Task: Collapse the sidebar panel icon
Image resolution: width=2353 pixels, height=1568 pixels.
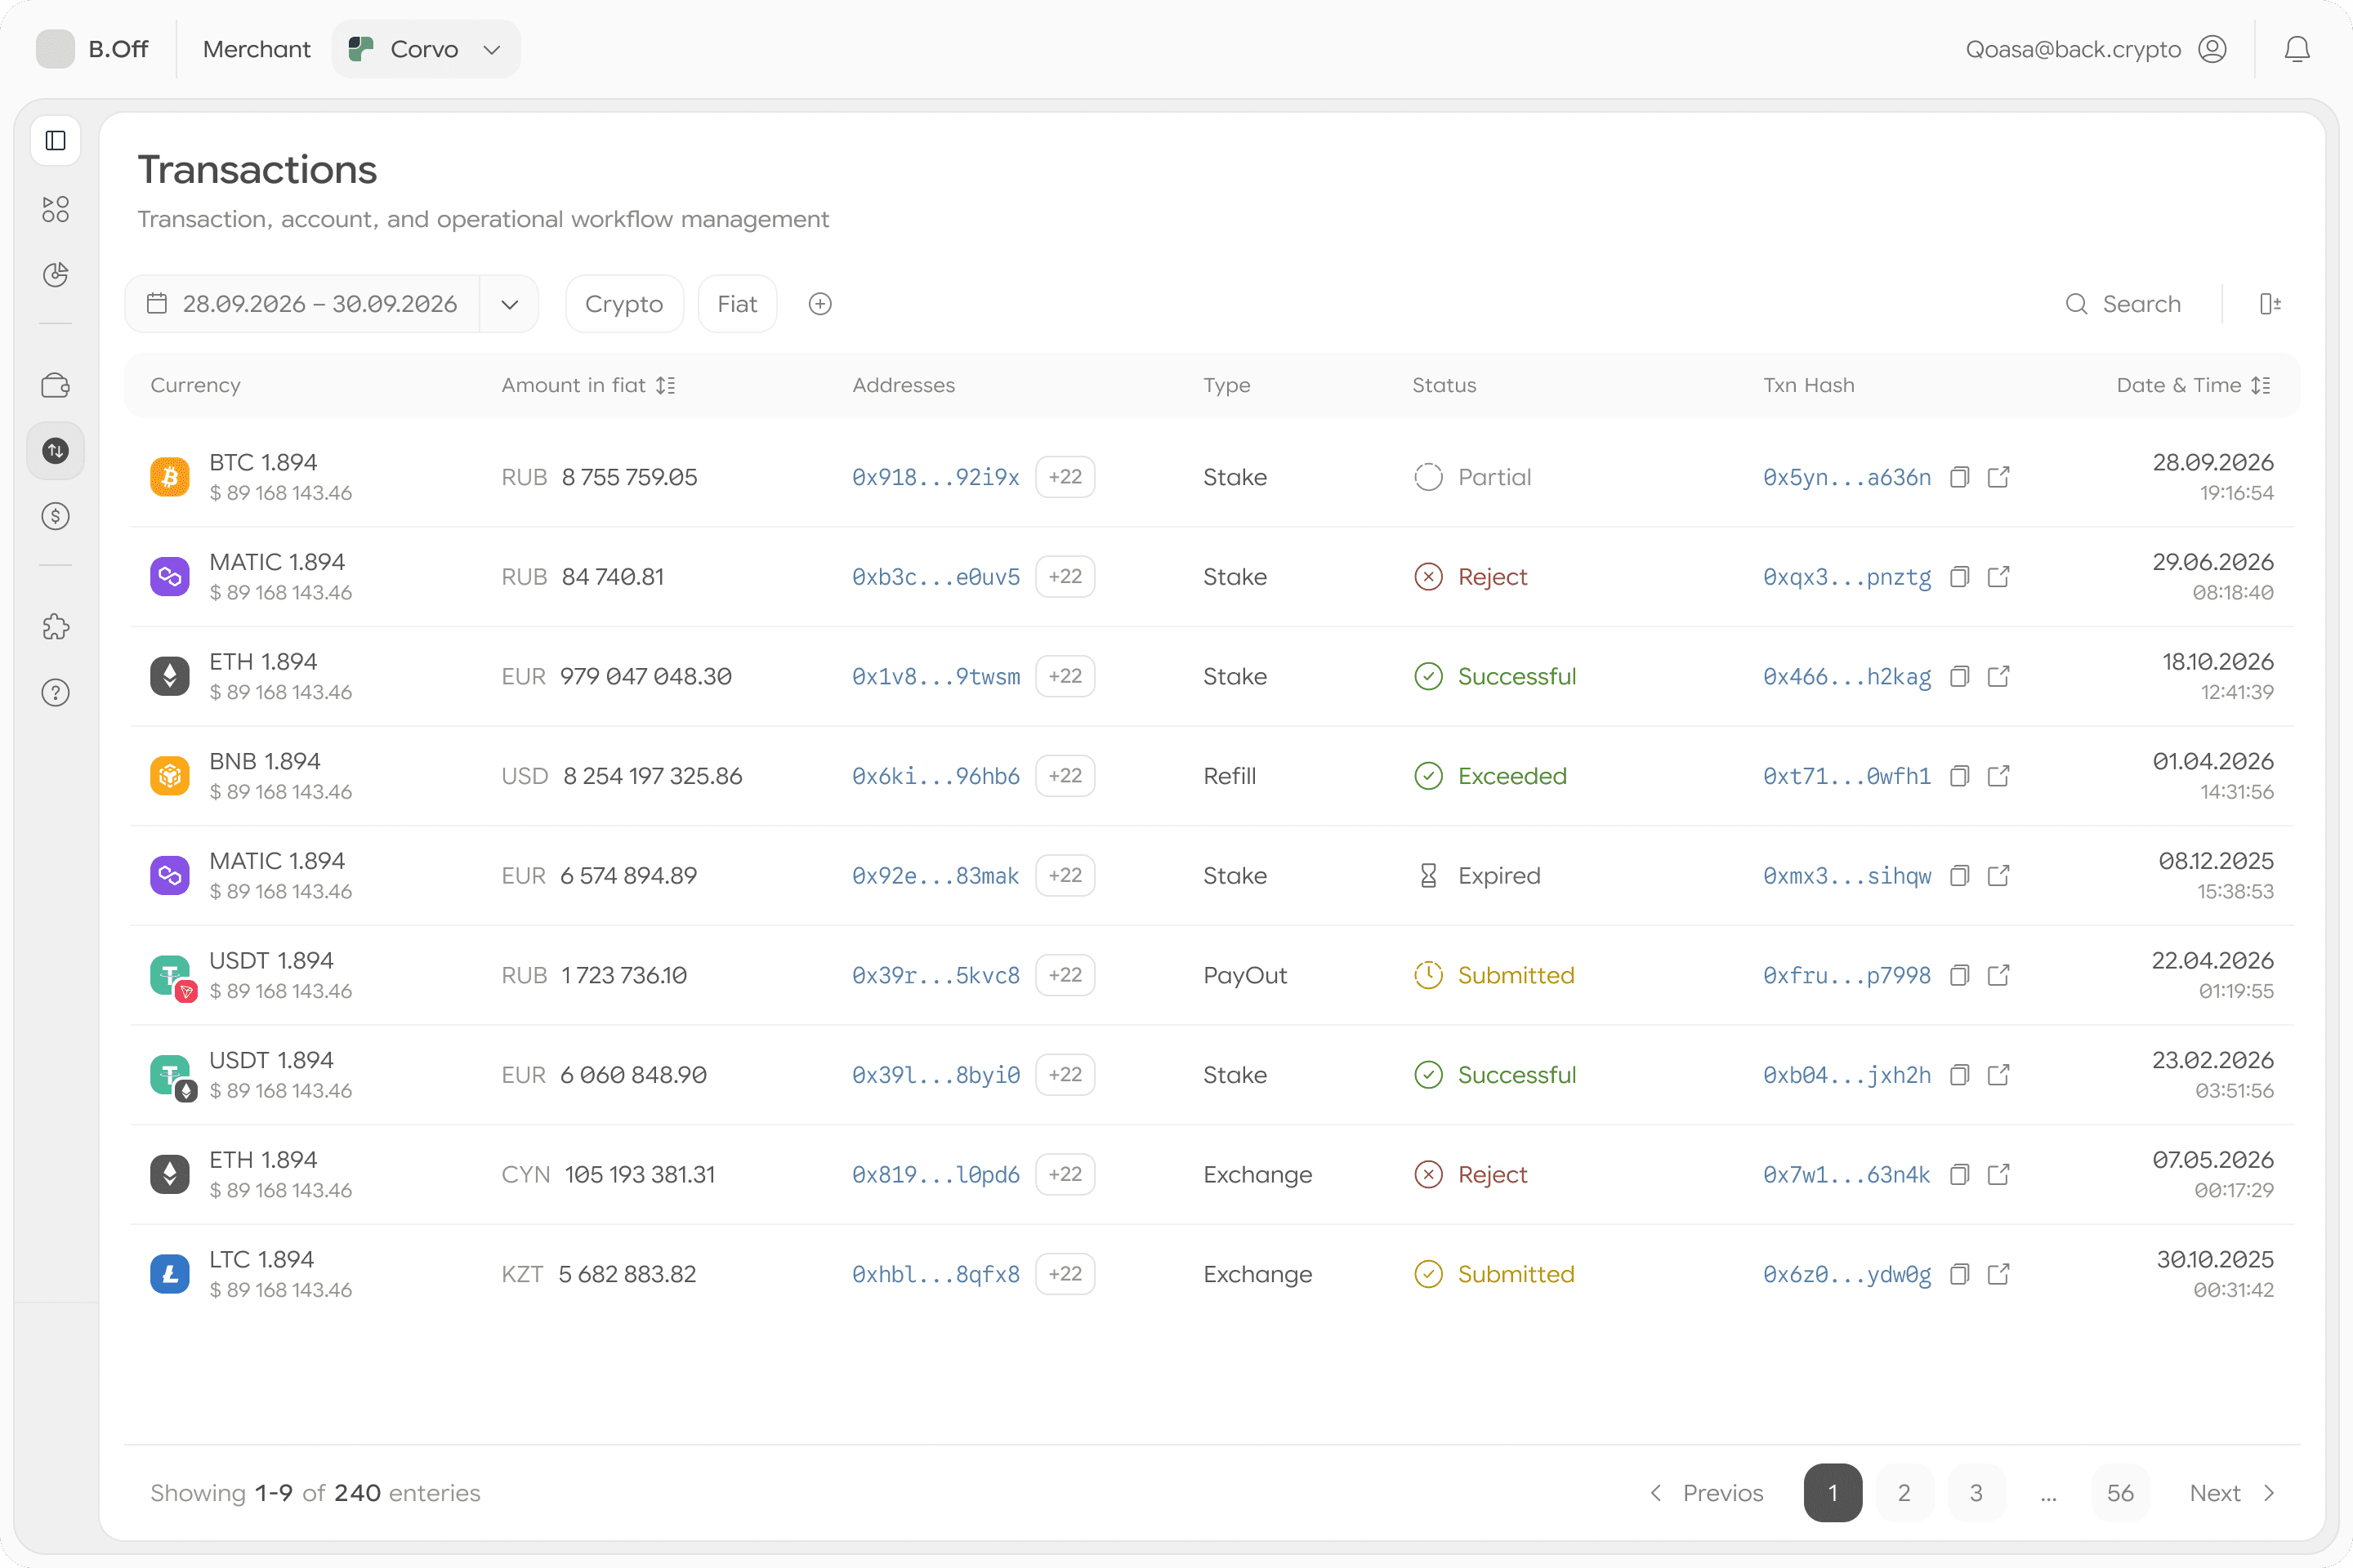Action: click(x=56, y=141)
